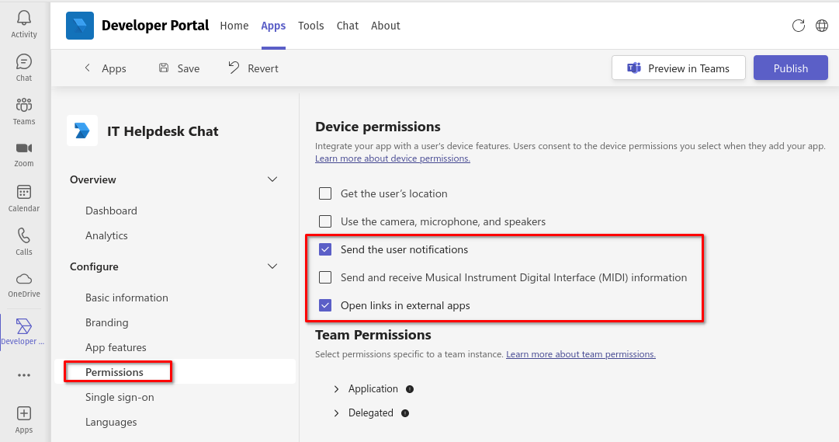Check the MIDI information checkbox
The height and width of the screenshot is (442, 839).
click(325, 277)
